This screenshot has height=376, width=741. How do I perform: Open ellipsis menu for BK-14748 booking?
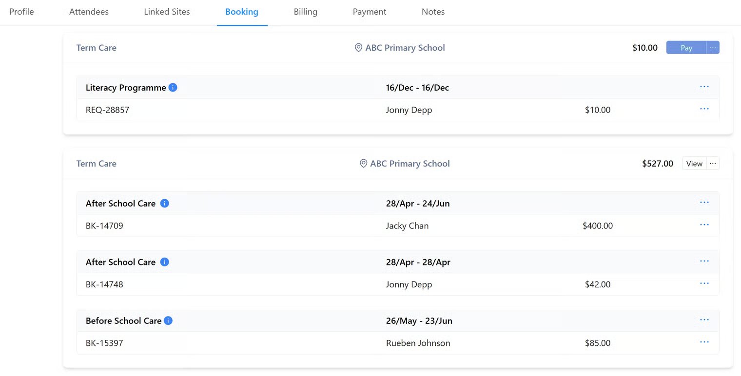point(704,283)
